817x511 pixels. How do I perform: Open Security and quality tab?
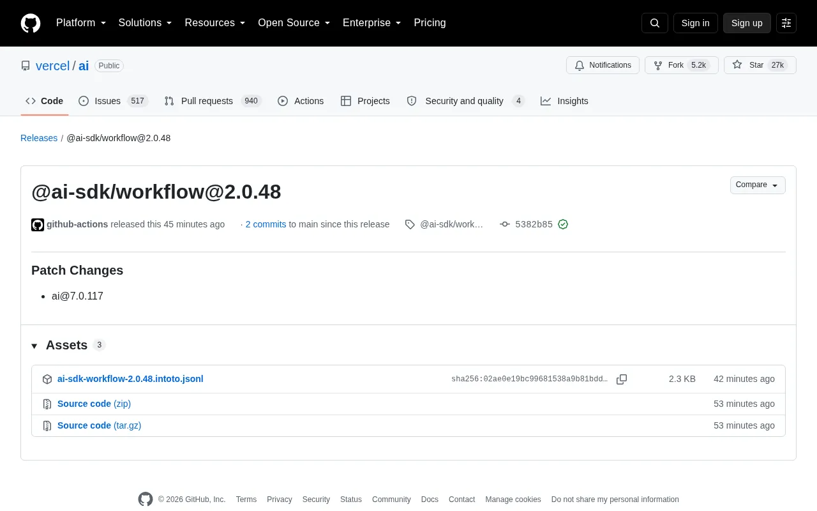465,101
